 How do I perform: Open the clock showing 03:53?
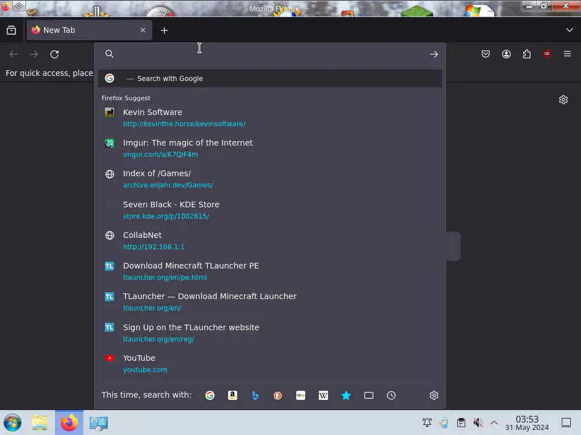[x=527, y=423]
